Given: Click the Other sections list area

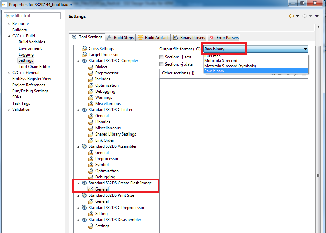Looking at the screenshot, I should (234, 156).
